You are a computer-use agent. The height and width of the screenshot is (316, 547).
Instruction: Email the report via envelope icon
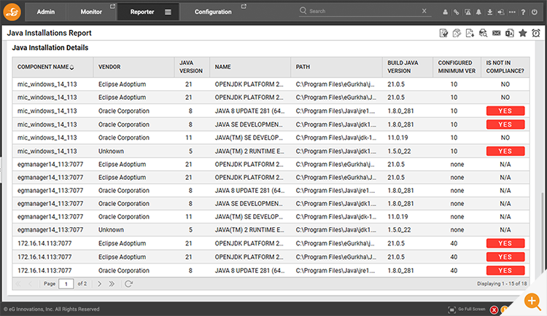(497, 33)
